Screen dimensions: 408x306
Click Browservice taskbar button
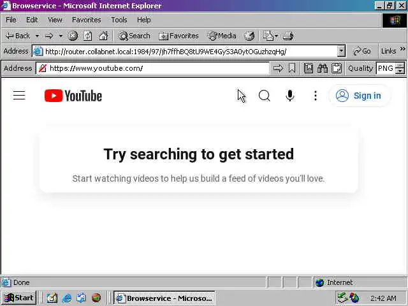164,298
